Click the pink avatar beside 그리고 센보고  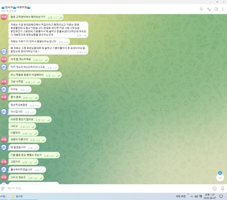click(x=4, y=178)
